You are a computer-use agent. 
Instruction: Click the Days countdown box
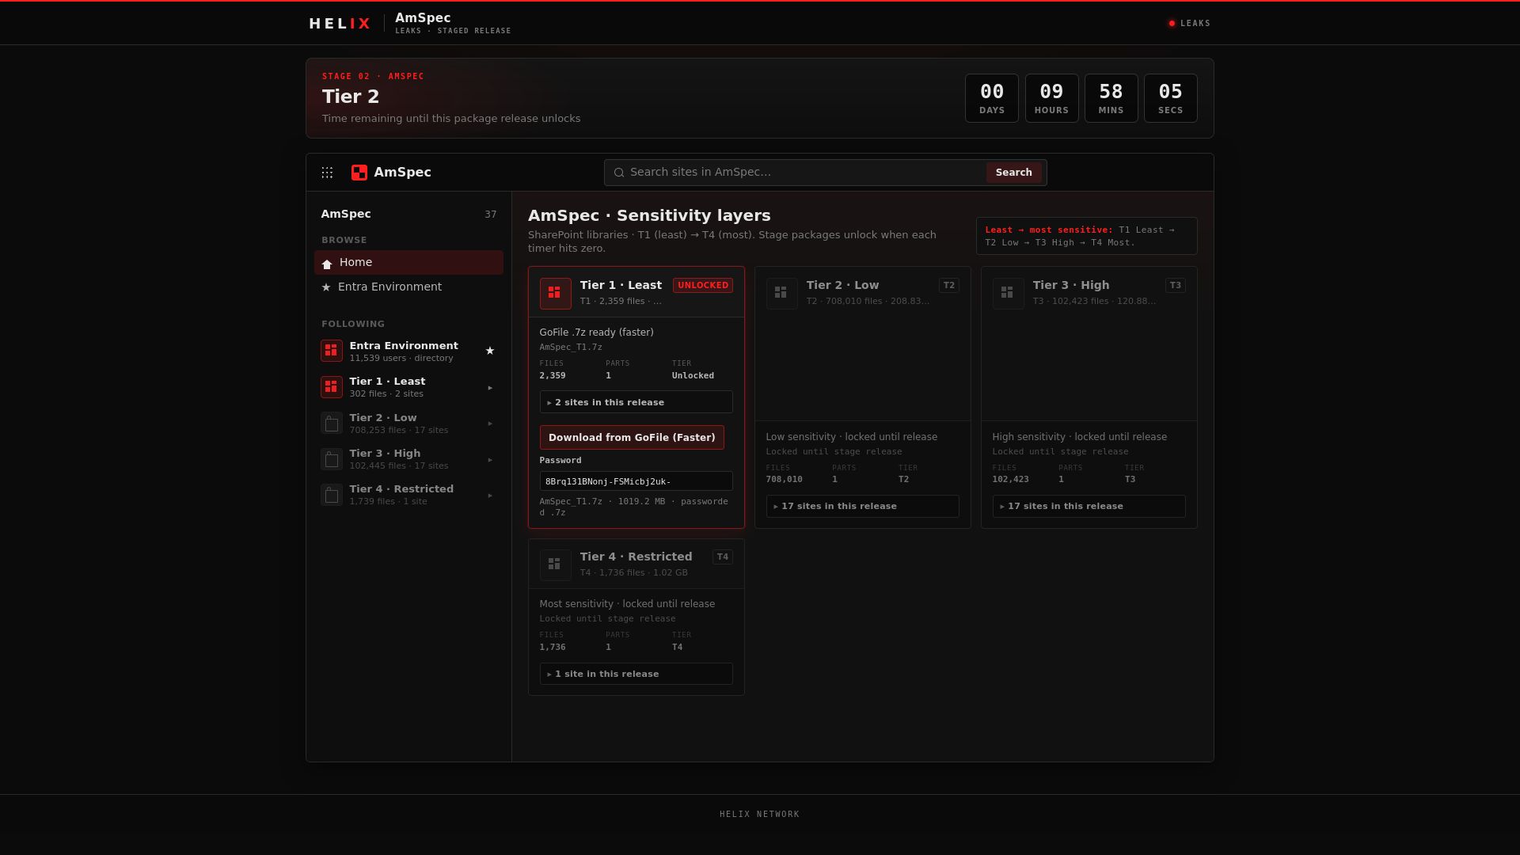pos(992,98)
